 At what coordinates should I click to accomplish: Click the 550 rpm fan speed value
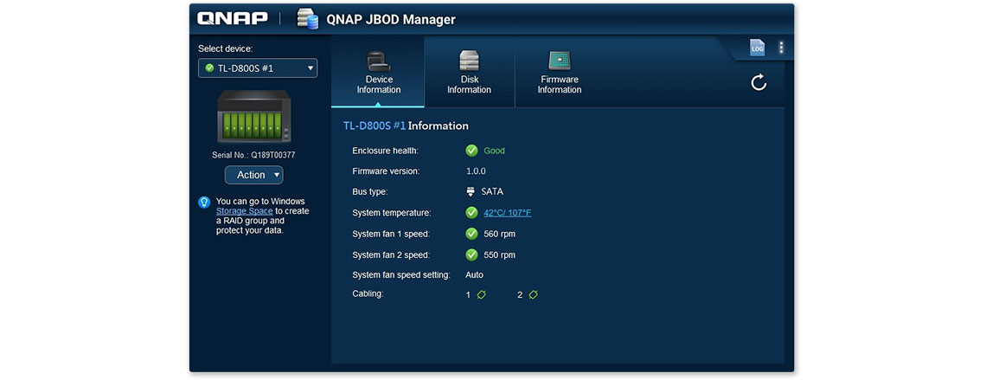[x=499, y=254]
